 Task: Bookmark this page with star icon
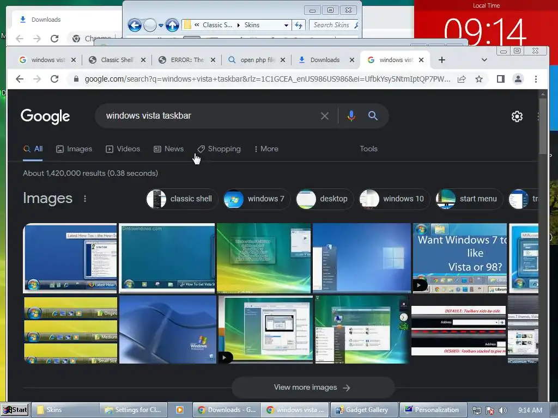click(x=479, y=79)
